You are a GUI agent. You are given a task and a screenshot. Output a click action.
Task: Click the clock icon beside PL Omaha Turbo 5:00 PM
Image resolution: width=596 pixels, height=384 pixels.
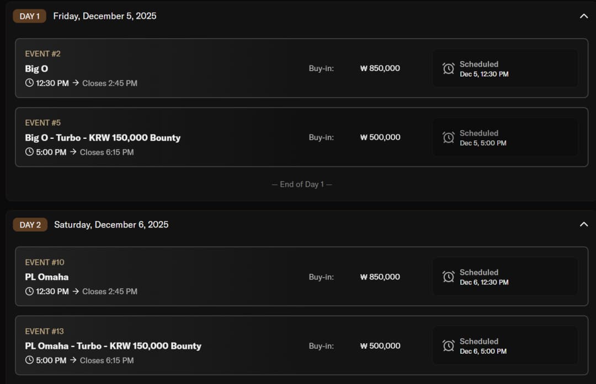tap(30, 360)
